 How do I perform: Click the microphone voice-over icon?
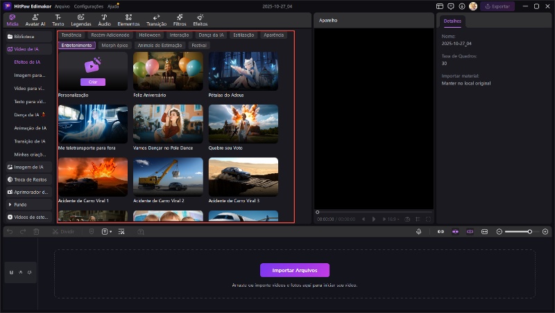418,231
